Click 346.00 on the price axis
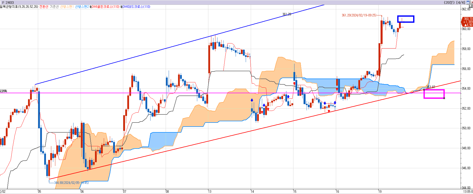The image size is (473, 194). point(466,168)
